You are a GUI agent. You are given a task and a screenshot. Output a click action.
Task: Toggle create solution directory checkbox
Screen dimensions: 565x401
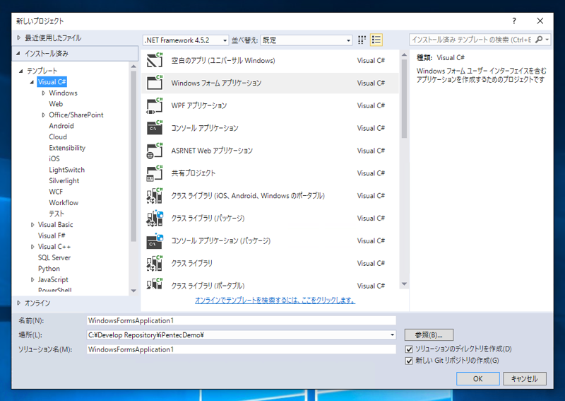[409, 349]
